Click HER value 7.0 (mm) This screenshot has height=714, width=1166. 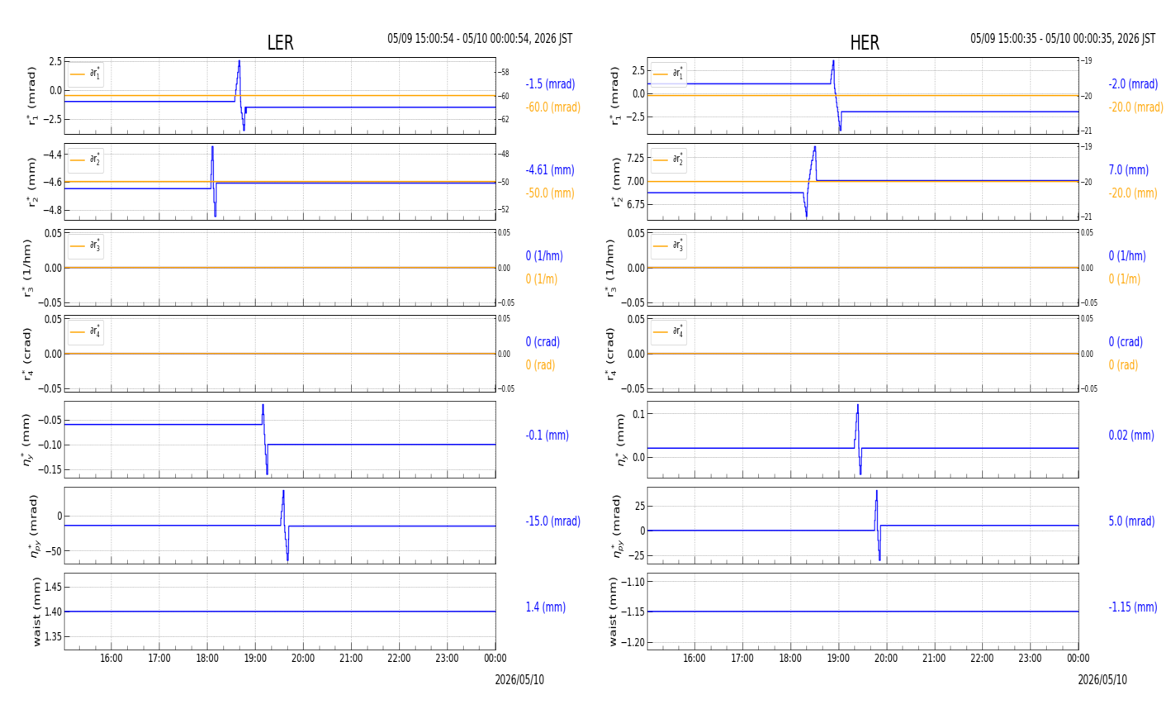(x=1128, y=170)
